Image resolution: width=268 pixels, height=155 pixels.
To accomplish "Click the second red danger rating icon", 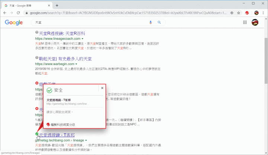I will tap(37, 109).
